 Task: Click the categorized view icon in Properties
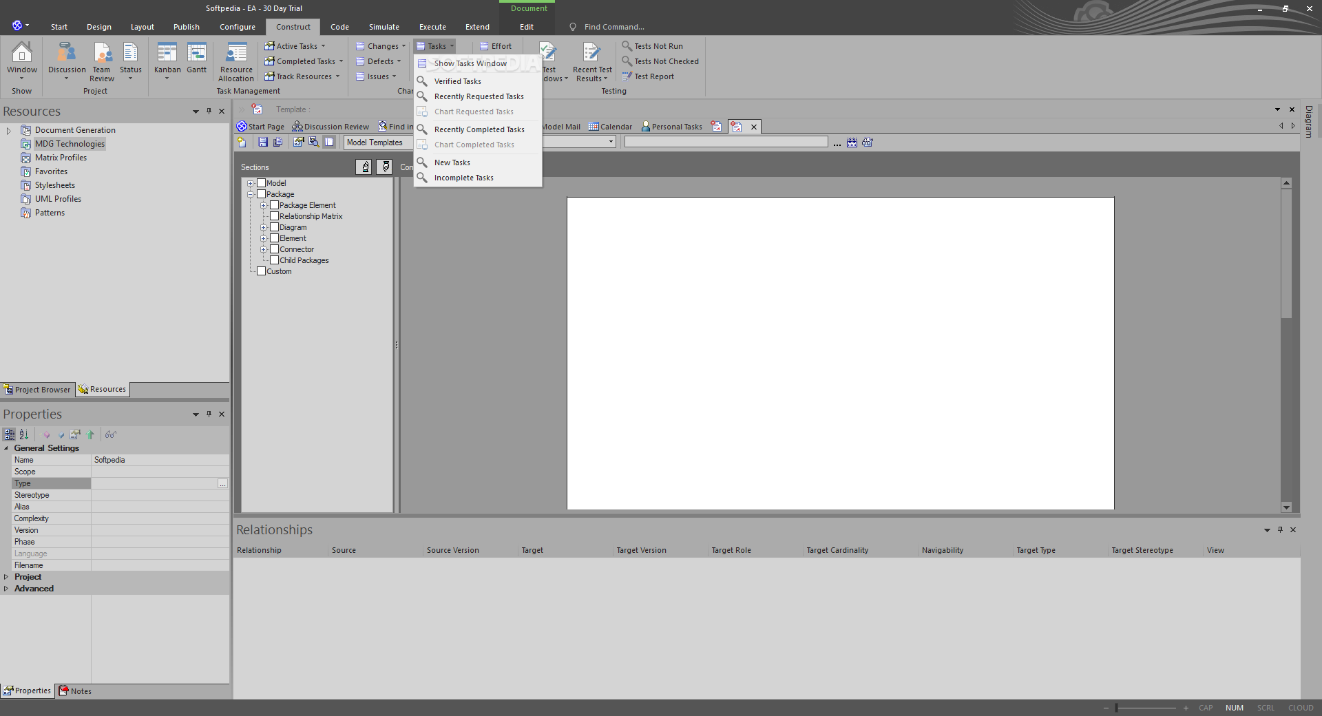(x=10, y=434)
